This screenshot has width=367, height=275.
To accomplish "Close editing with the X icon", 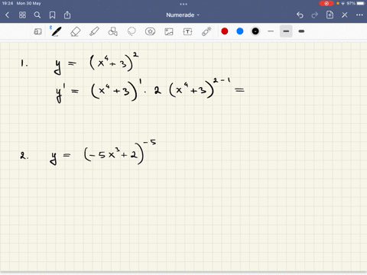I will (x=345, y=15).
